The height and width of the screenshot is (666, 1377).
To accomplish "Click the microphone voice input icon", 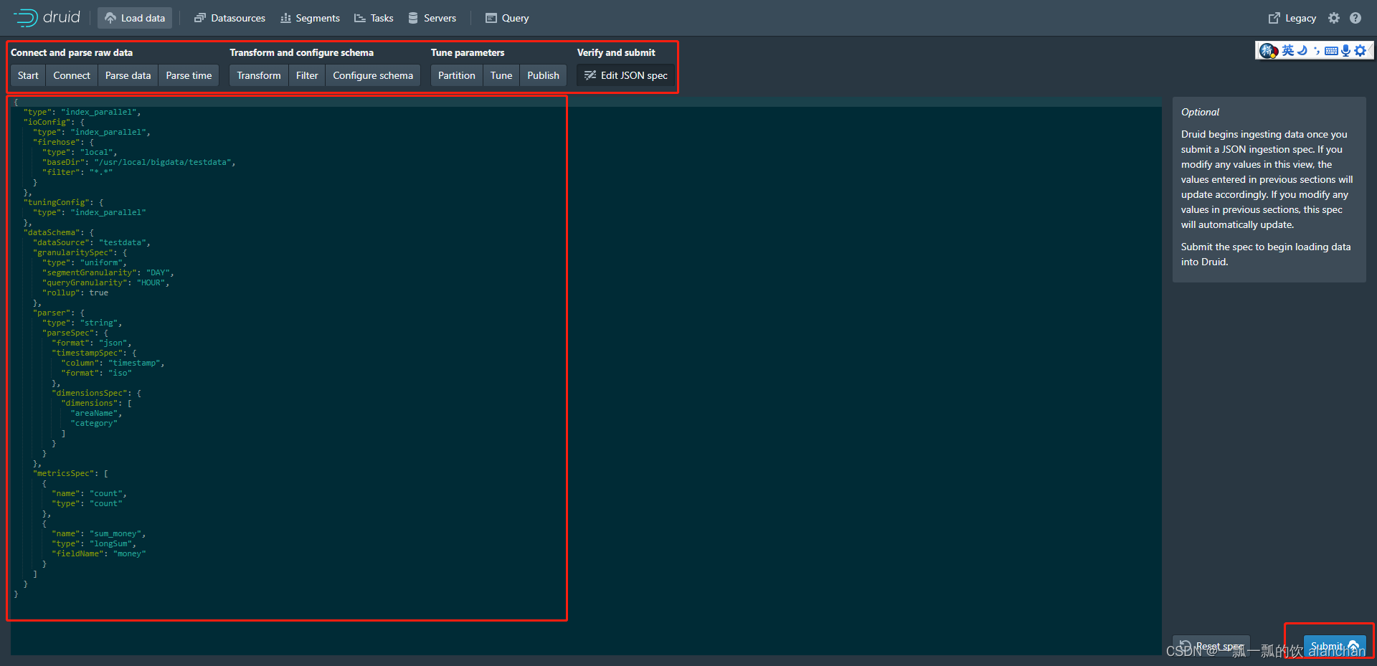I will (x=1345, y=50).
